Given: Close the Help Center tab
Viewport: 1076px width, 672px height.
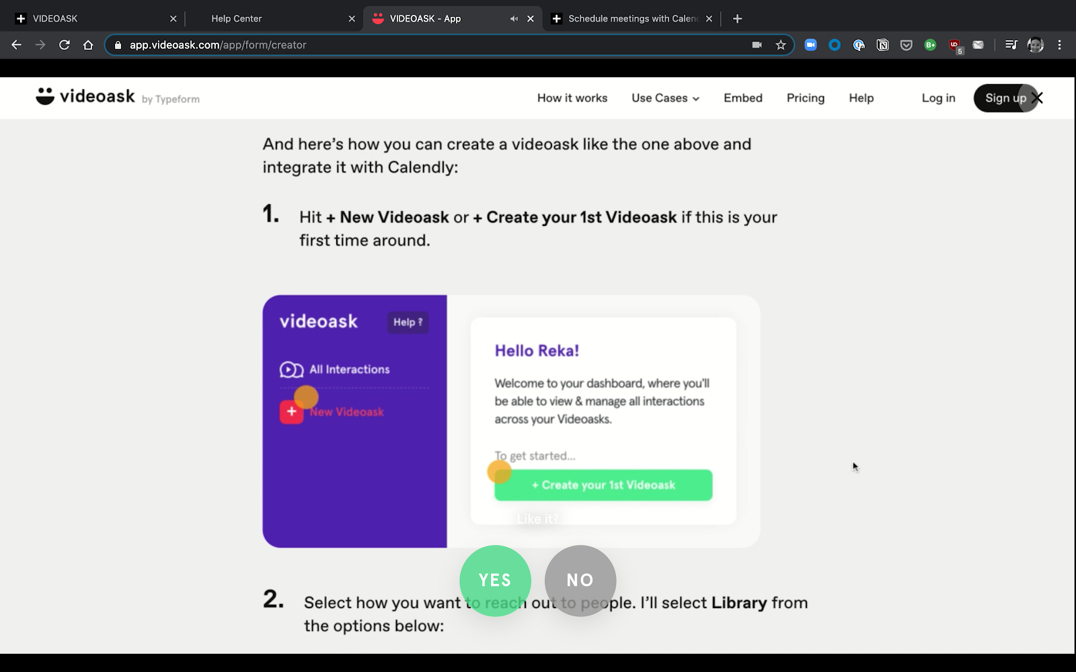Looking at the screenshot, I should click(x=352, y=19).
